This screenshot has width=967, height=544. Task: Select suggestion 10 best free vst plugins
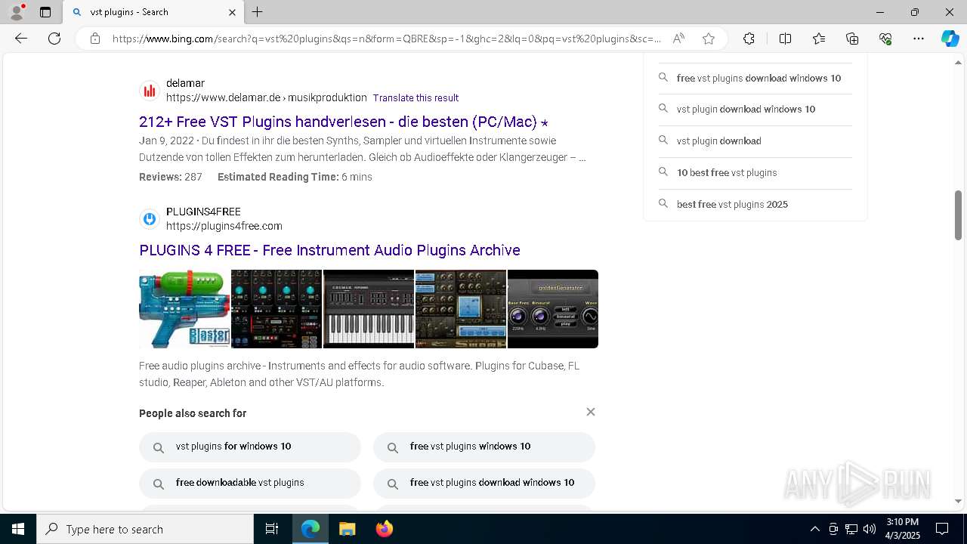coord(755,172)
